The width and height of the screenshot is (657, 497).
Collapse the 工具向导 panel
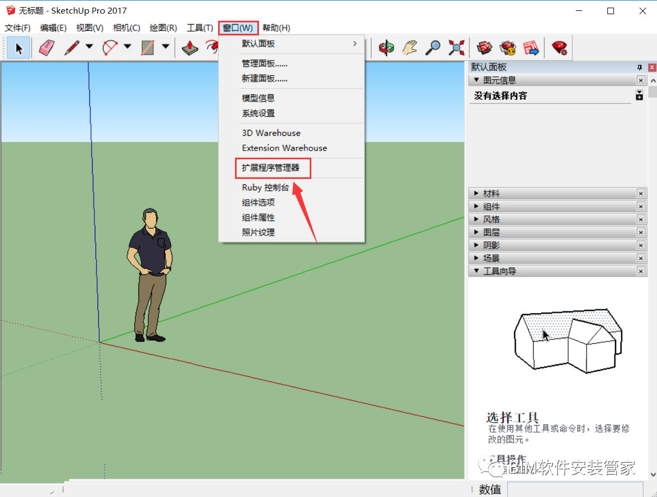click(x=557, y=271)
